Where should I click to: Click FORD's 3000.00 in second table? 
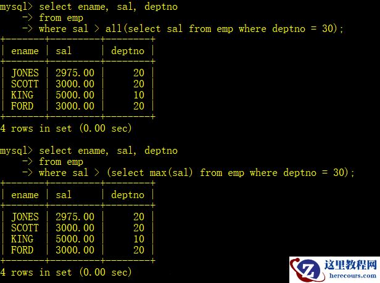(75, 250)
